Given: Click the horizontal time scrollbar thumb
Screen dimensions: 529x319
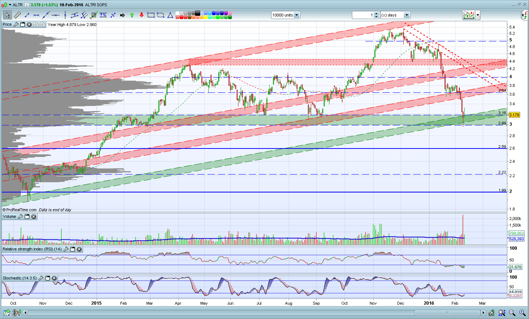Looking at the screenshot, I should [447, 313].
